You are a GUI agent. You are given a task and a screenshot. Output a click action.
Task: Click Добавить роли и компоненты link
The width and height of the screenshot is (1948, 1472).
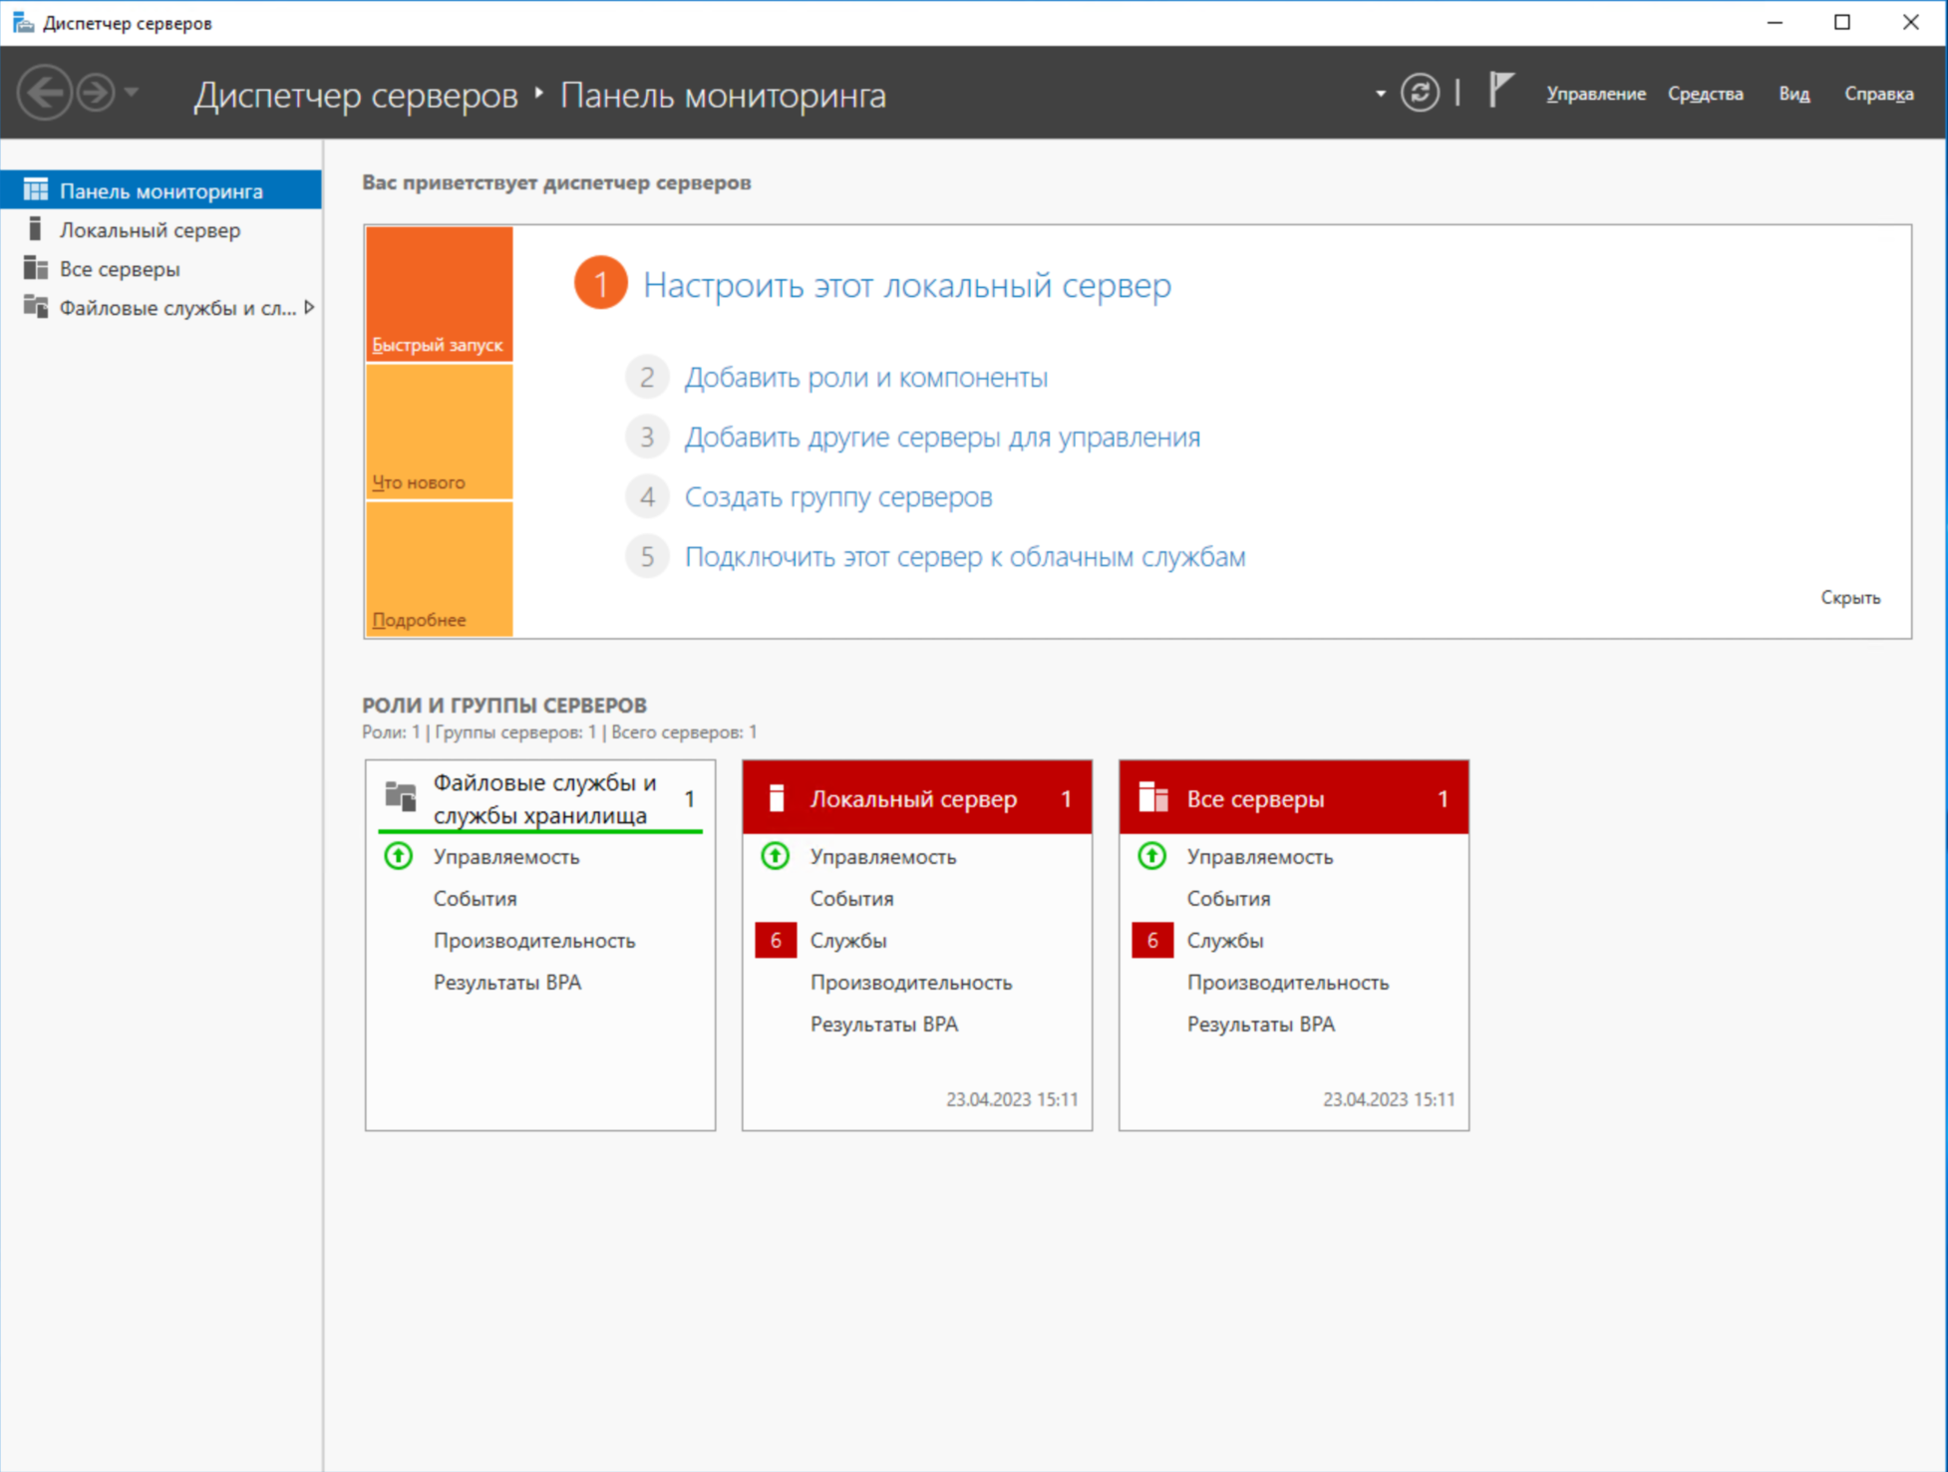(865, 378)
